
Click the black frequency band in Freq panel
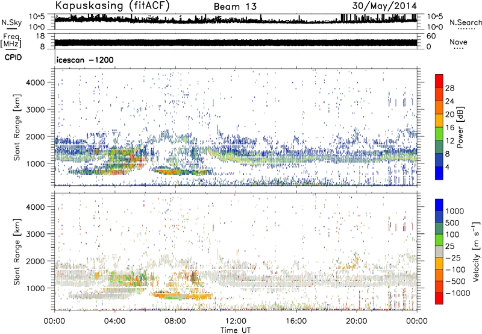(x=236, y=42)
